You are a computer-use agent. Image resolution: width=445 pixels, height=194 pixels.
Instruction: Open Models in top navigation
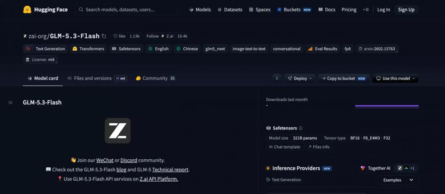(200, 10)
